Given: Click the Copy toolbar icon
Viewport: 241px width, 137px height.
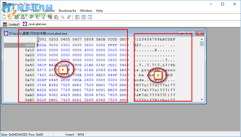Looking at the screenshot, I should (x=50, y=17).
